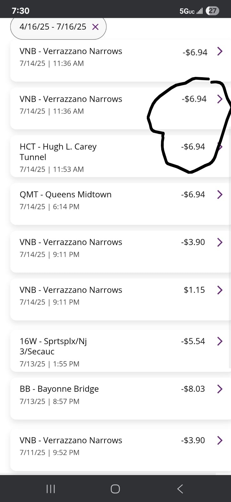The image size is (231, 502).
Task: Expand the $1.15 VNB credit chevron
Action: (220, 290)
